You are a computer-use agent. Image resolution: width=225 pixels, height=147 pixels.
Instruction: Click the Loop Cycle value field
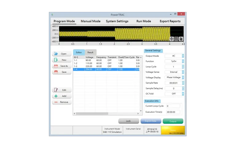point(173,67)
